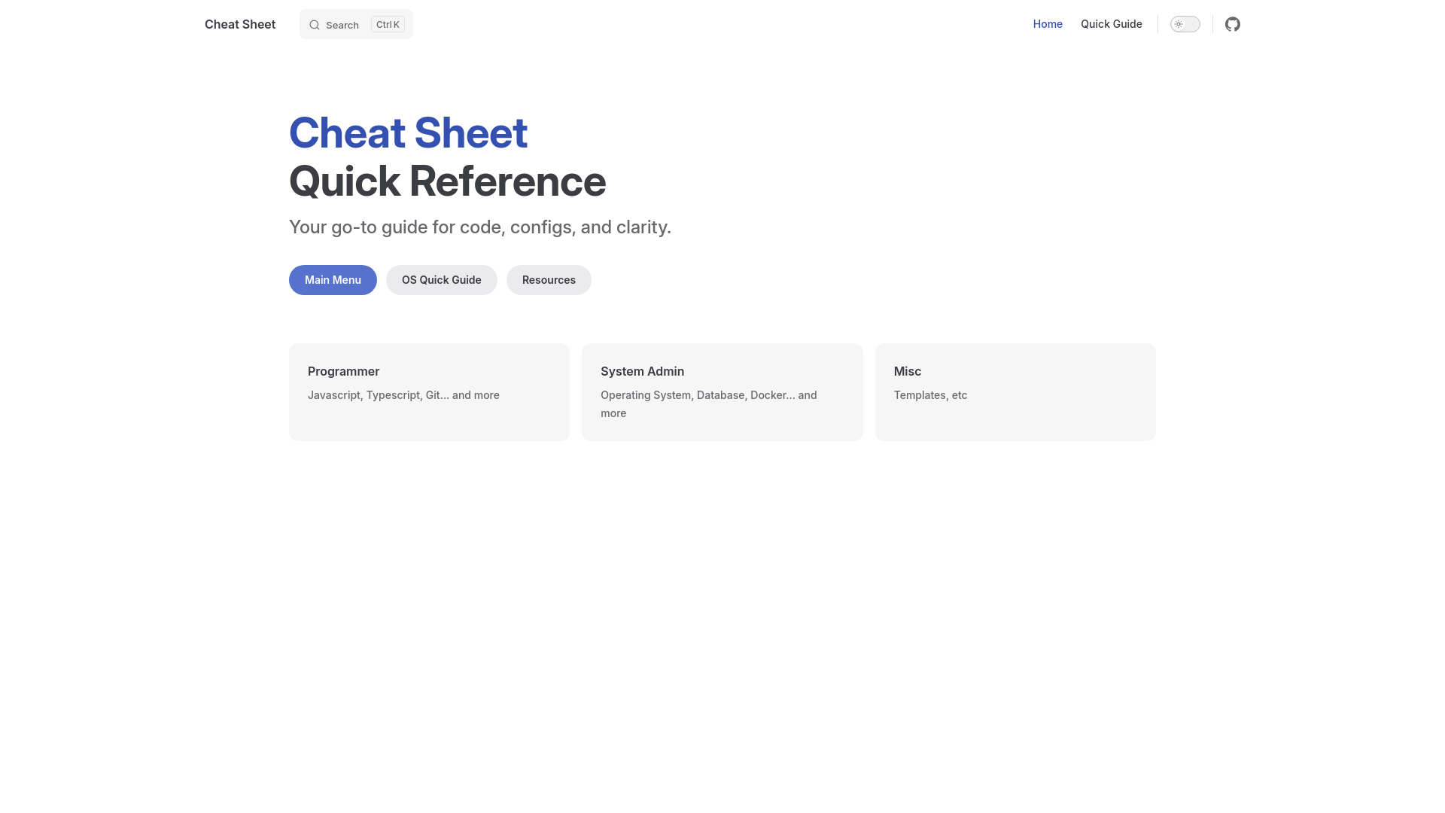Click the Resources button

pos(549,280)
